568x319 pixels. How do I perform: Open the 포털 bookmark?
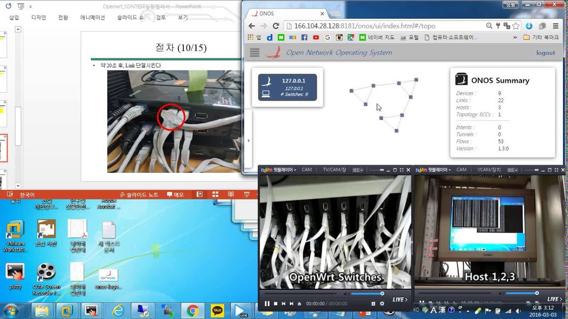point(409,38)
